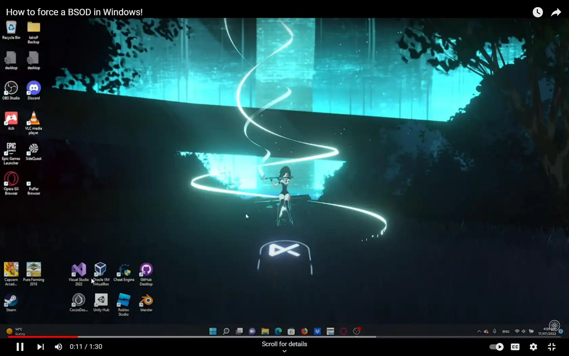
Task: Select the Unity Hub icon
Action: click(101, 302)
